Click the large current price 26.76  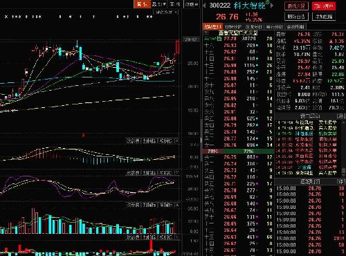[227, 17]
